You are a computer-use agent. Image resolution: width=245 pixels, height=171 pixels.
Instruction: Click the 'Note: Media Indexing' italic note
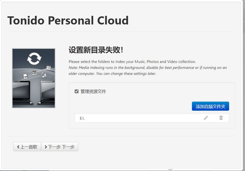tap(148, 70)
